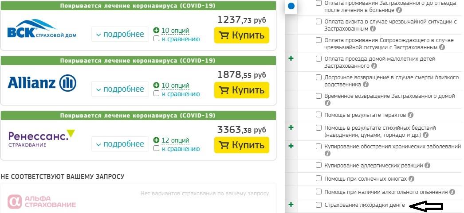Viewport: 464px width, 213px height.
Task: Click COVID-19 coverage banner above Ренессанс card
Action: (138, 116)
